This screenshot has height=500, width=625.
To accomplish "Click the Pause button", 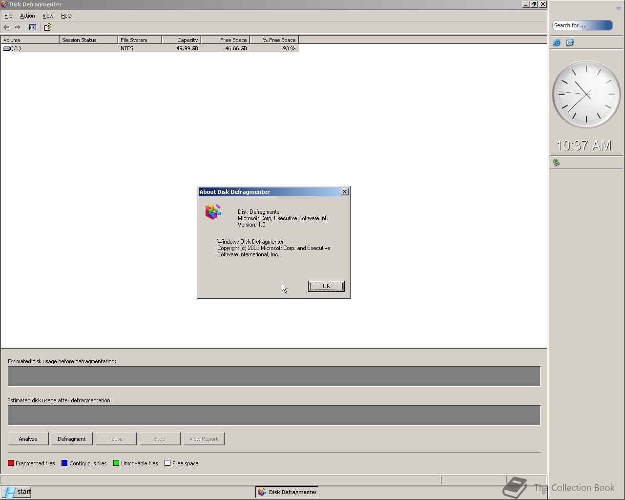I will 116,439.
